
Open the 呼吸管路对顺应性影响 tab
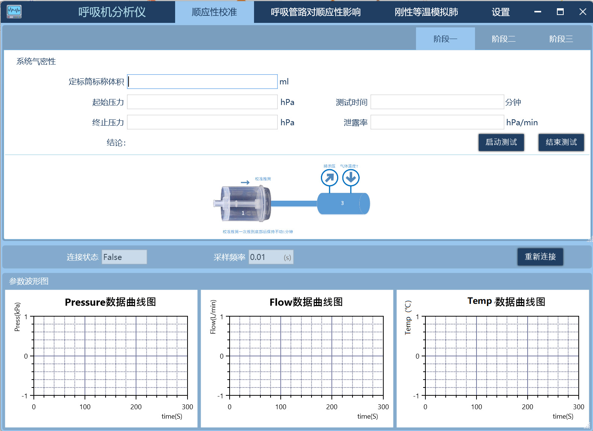click(316, 12)
